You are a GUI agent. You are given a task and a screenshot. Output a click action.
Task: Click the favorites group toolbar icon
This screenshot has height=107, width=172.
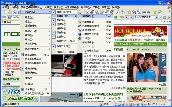coord(134,12)
